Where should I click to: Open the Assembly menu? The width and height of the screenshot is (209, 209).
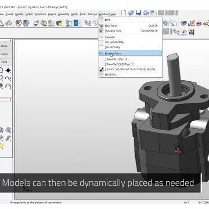point(64,15)
